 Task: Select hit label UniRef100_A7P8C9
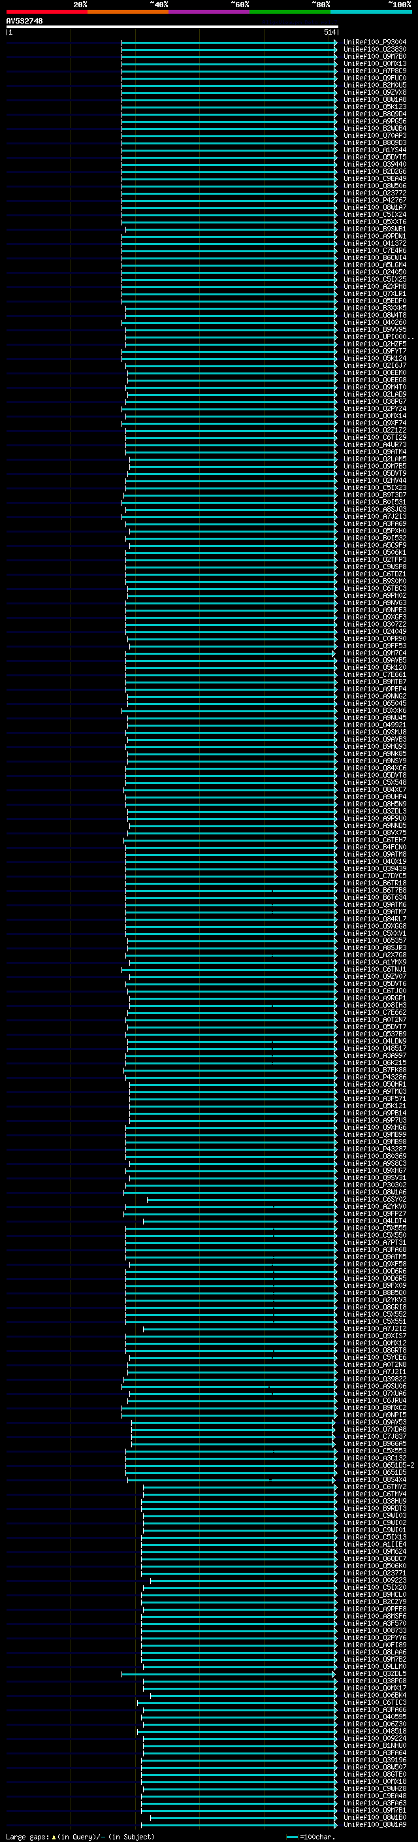pos(374,71)
